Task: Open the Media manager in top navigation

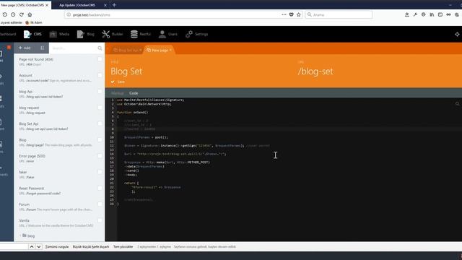Action: 59,34
